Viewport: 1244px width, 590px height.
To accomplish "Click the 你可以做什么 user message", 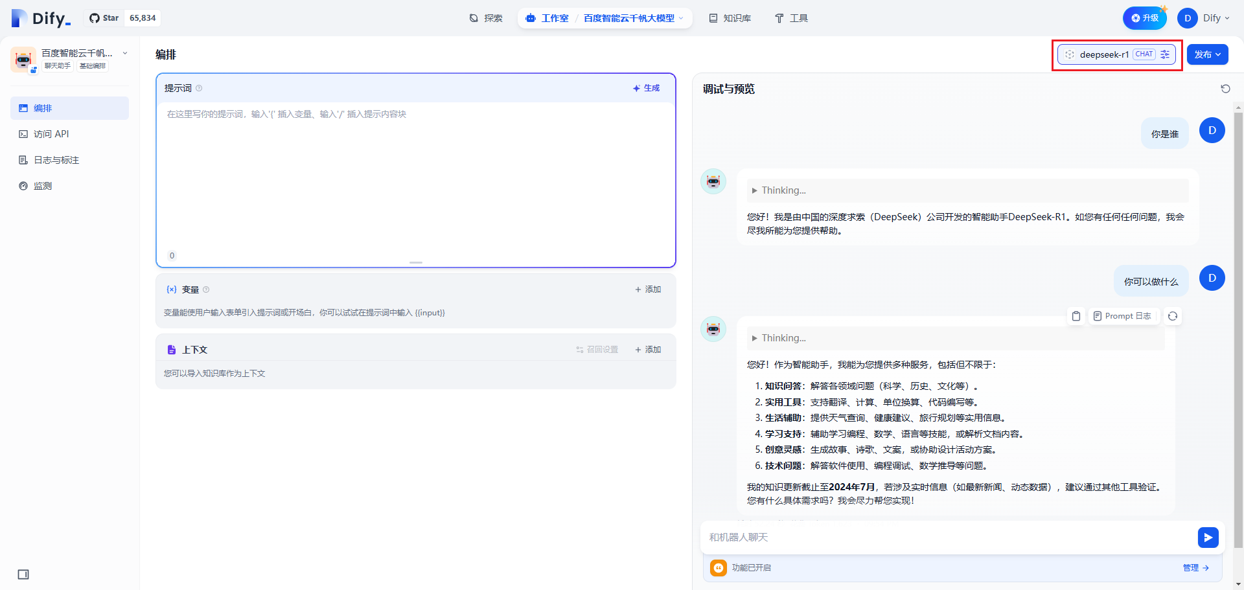I will [x=1151, y=281].
